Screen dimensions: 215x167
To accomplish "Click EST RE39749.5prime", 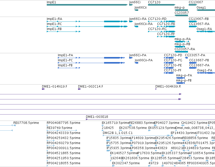I will [x=60, y=128].
